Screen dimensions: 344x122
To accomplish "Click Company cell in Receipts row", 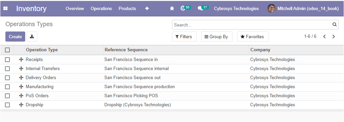I will (x=272, y=60).
